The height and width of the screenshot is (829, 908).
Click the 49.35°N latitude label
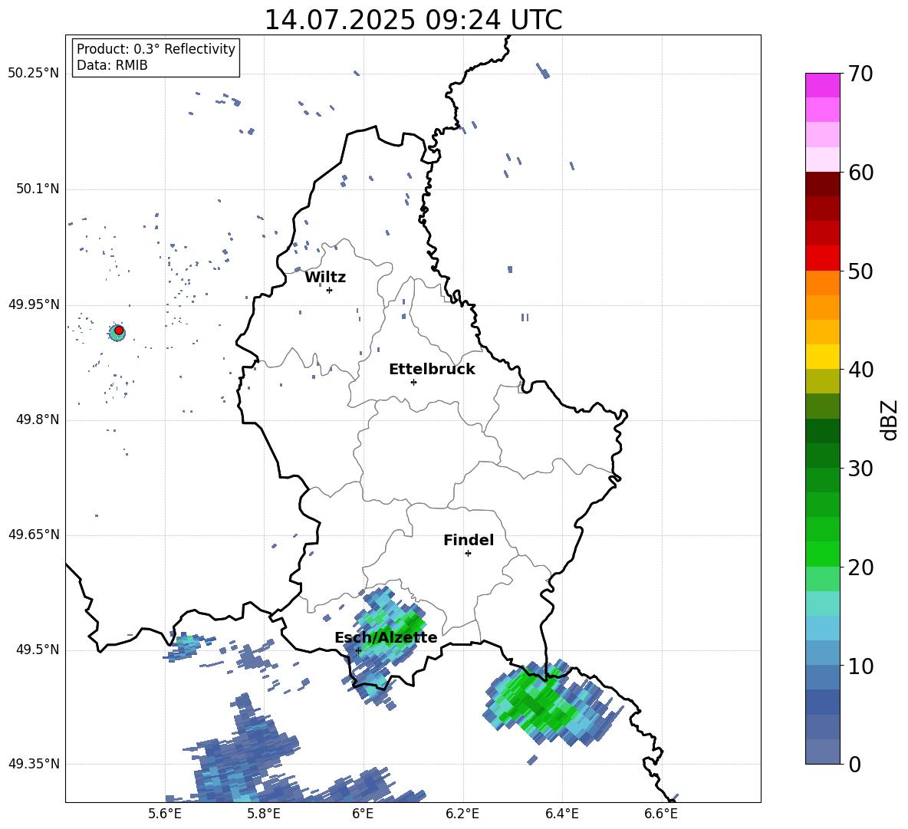point(34,764)
